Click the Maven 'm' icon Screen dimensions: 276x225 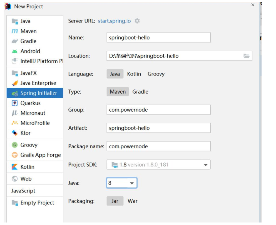(15, 31)
